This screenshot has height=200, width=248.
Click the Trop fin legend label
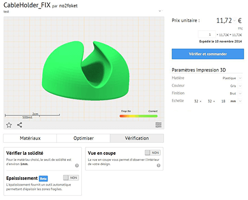tap(126, 111)
